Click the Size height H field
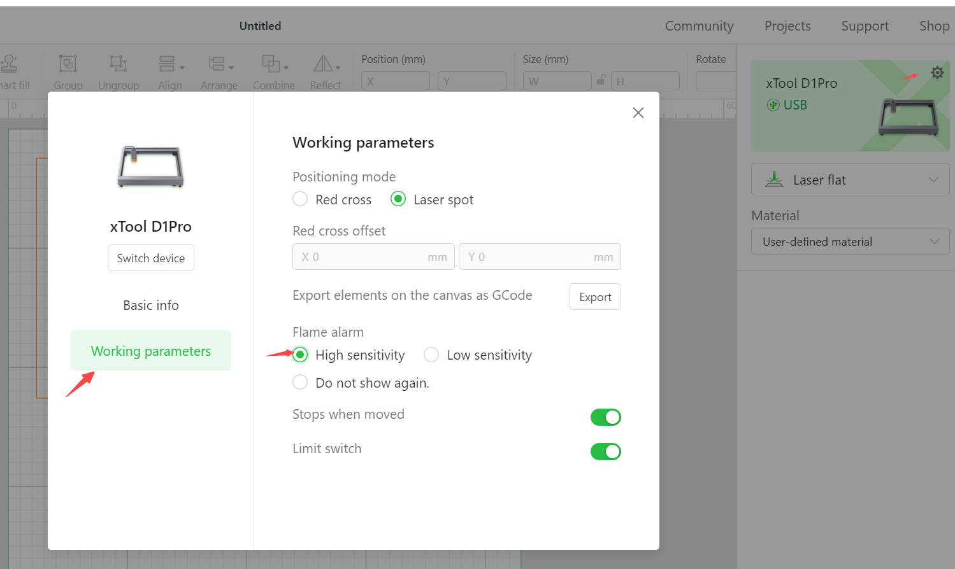 coord(645,81)
